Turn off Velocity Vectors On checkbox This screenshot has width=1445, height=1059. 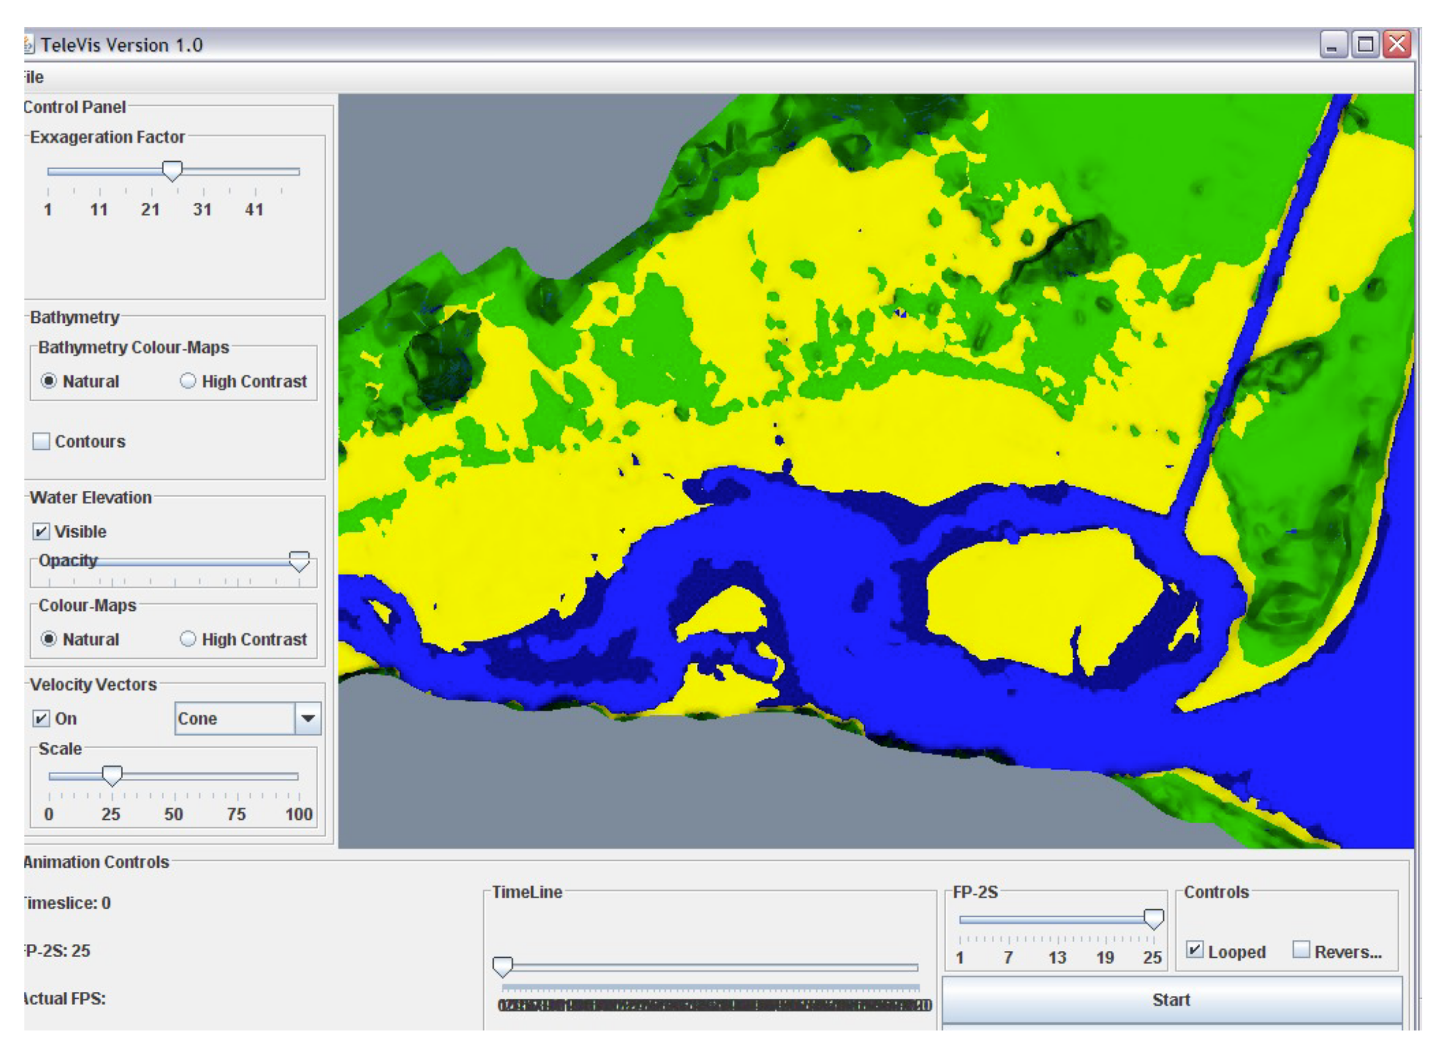(x=41, y=719)
